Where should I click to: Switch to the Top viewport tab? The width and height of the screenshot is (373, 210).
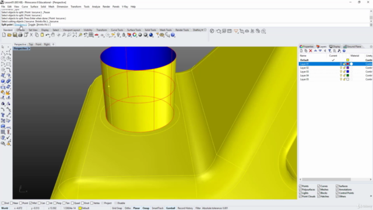(31, 44)
